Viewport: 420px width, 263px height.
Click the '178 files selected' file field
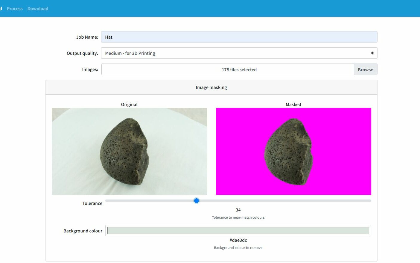pos(227,69)
